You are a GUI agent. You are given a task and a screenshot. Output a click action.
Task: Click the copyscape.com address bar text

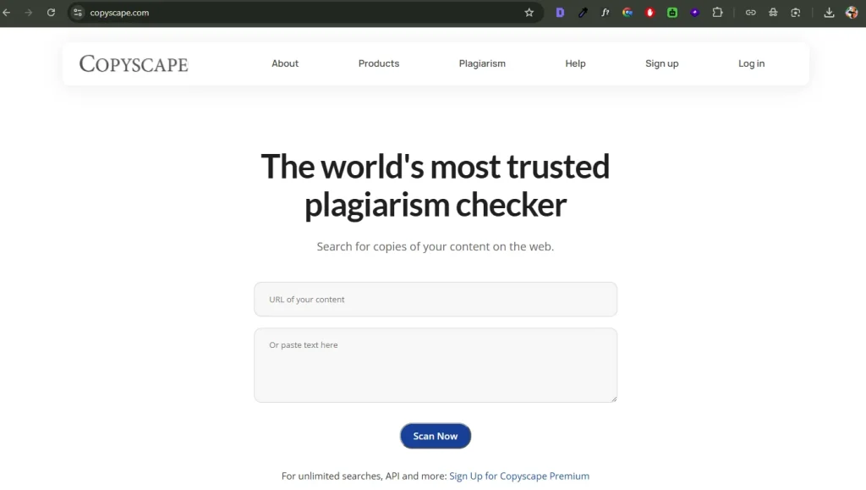coord(119,12)
